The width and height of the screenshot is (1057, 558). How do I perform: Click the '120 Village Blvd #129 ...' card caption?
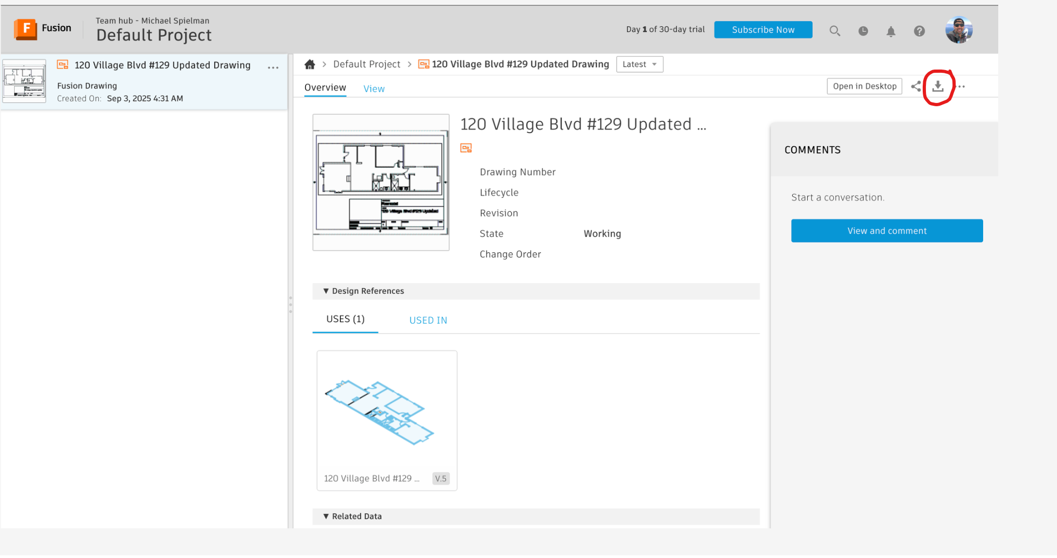(x=371, y=479)
